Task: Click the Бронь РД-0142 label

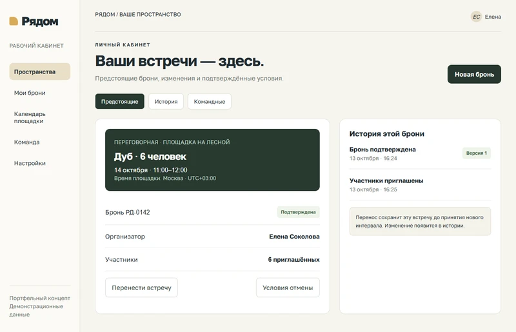Action: [x=127, y=212]
